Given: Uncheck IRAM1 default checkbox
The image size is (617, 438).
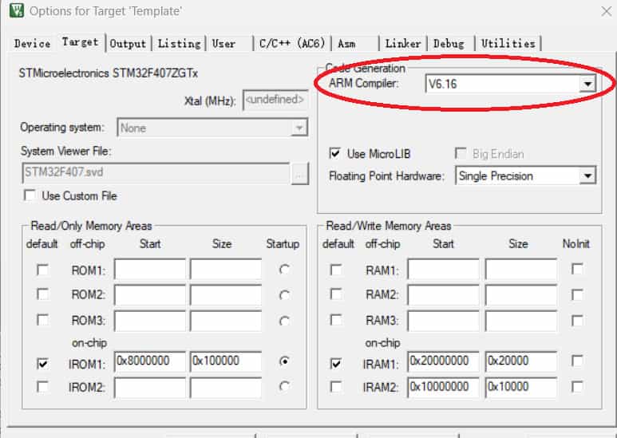Looking at the screenshot, I should point(336,364).
